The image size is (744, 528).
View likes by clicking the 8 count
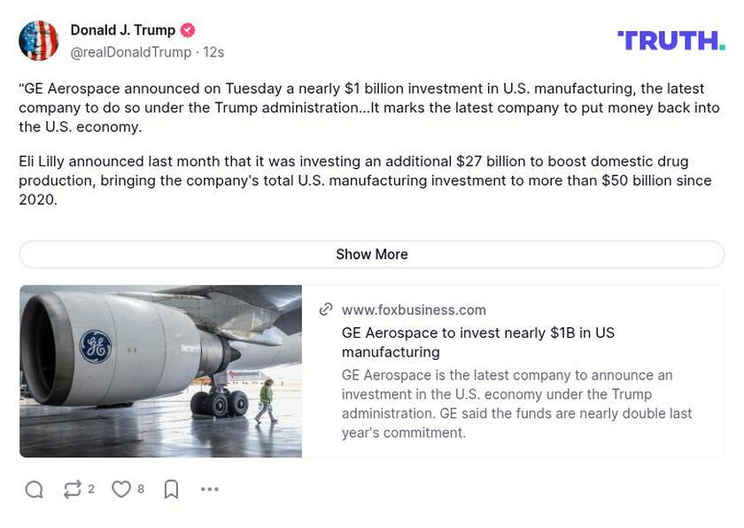(x=137, y=488)
